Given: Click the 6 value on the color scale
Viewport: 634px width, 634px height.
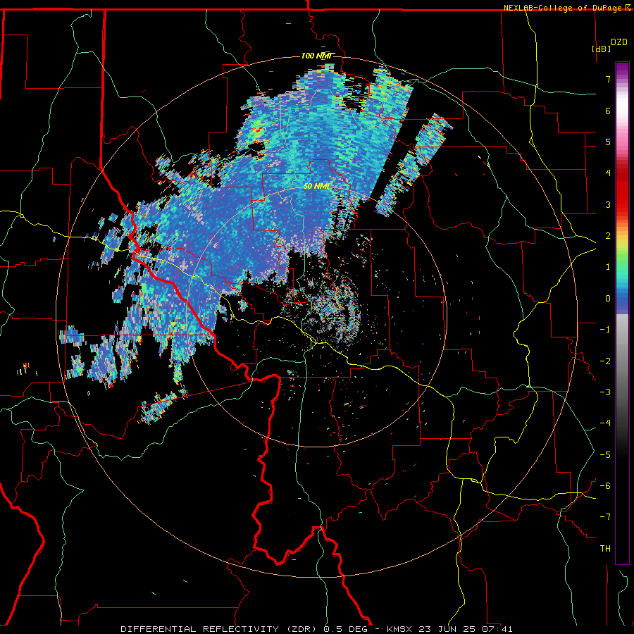Looking at the screenshot, I should point(608,111).
